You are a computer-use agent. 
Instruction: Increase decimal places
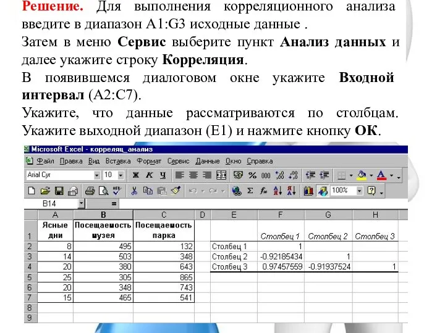pos(279,175)
